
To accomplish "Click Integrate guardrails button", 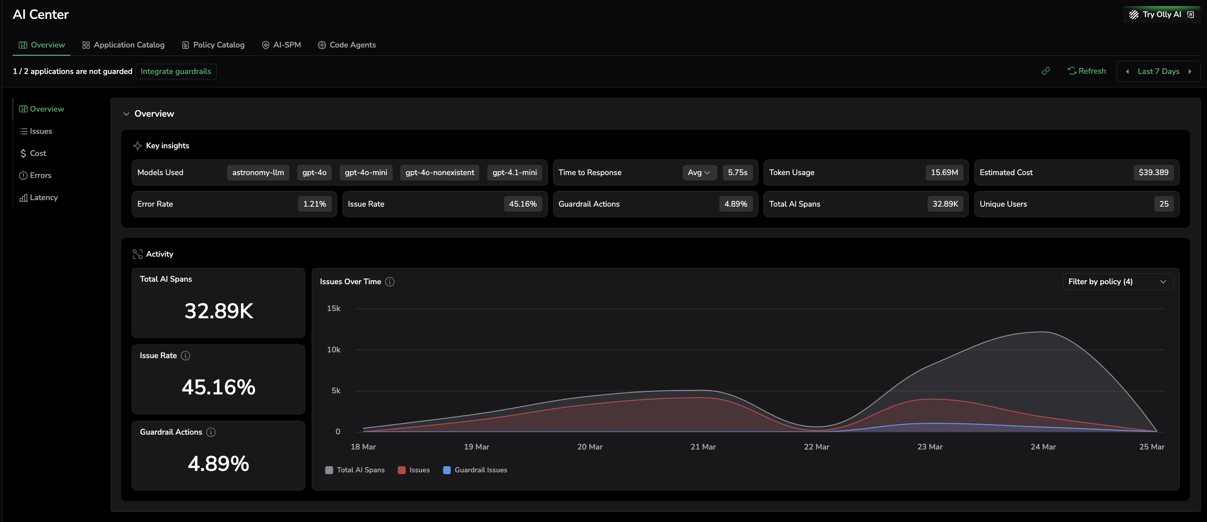I will pos(176,72).
